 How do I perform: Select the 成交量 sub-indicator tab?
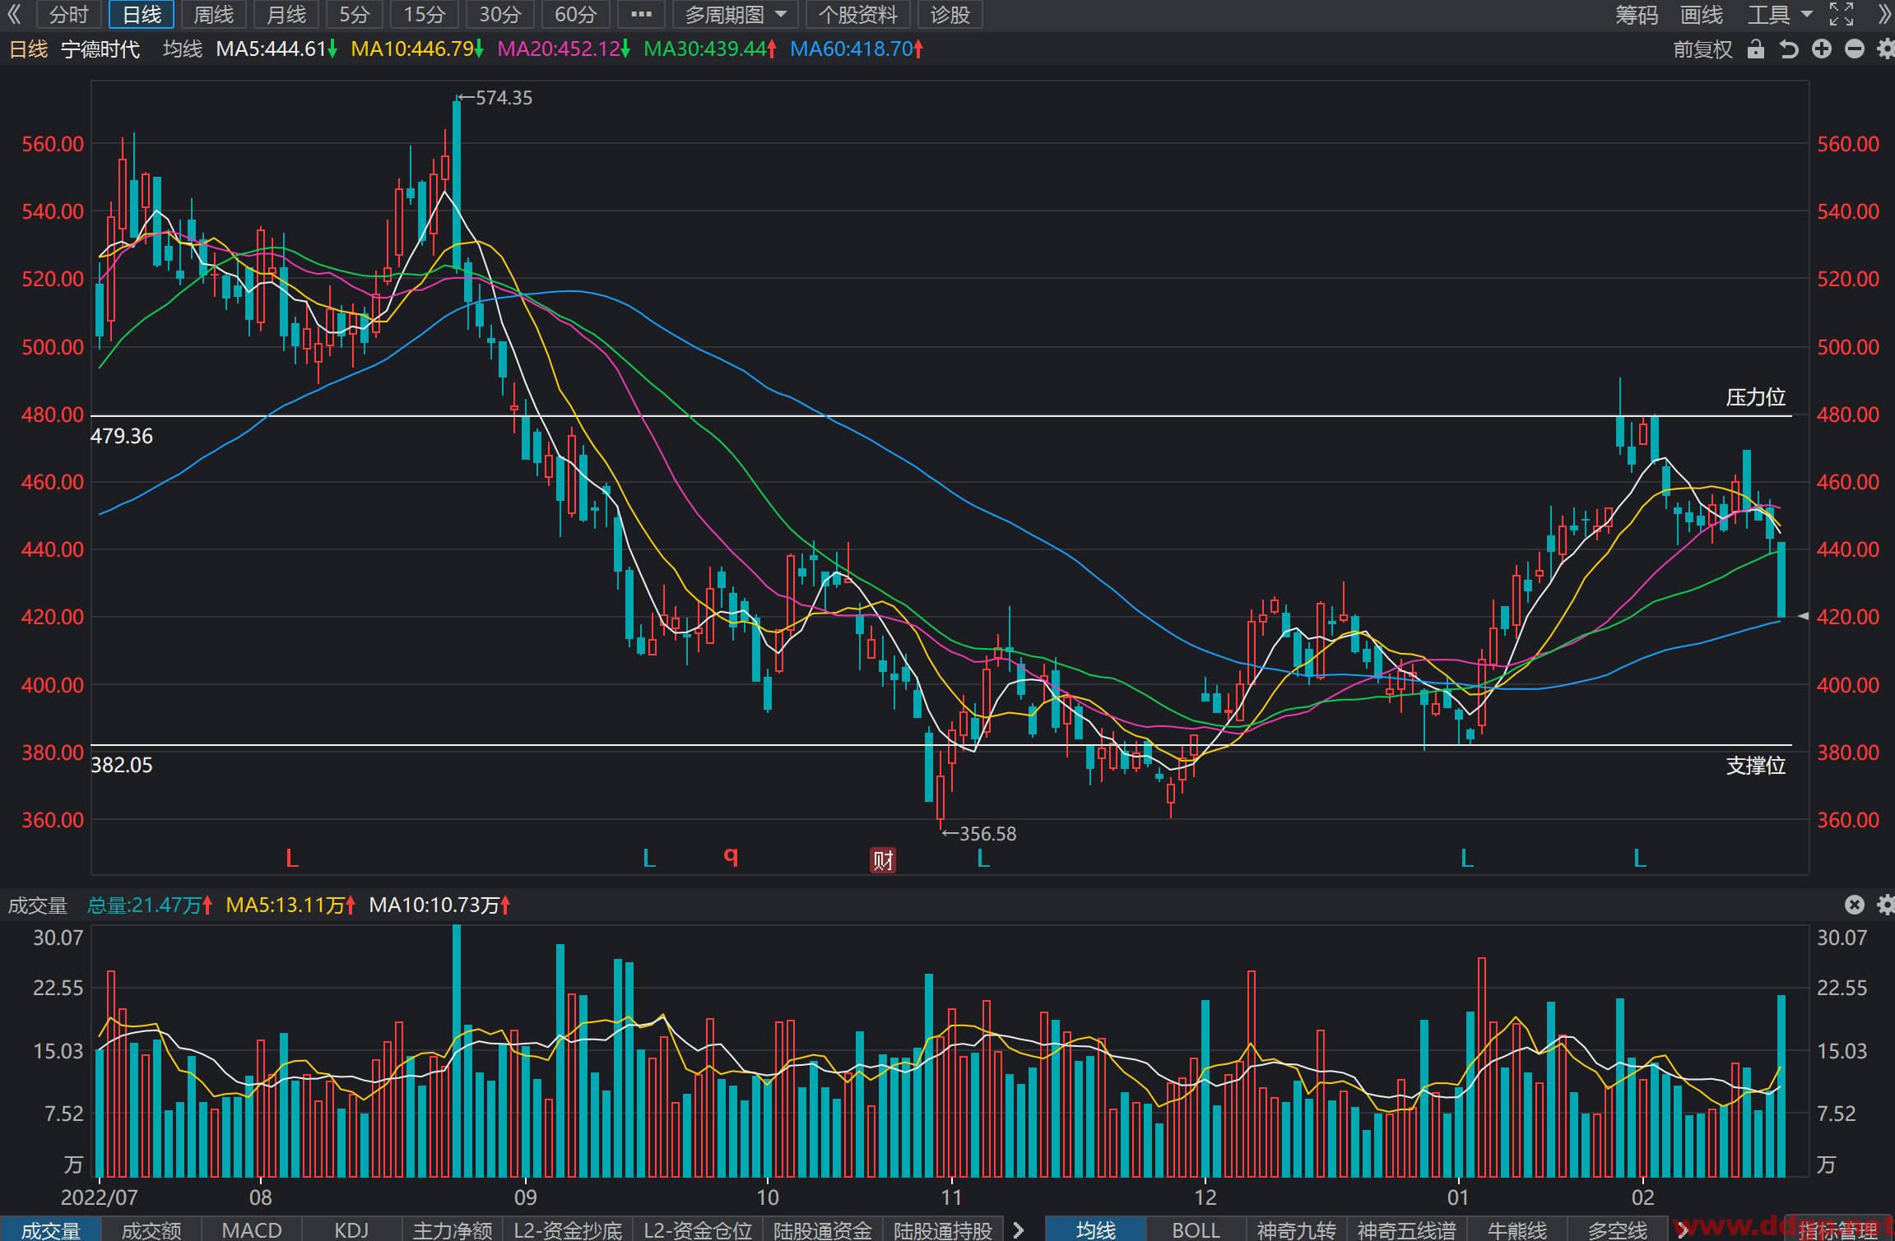(51, 1230)
